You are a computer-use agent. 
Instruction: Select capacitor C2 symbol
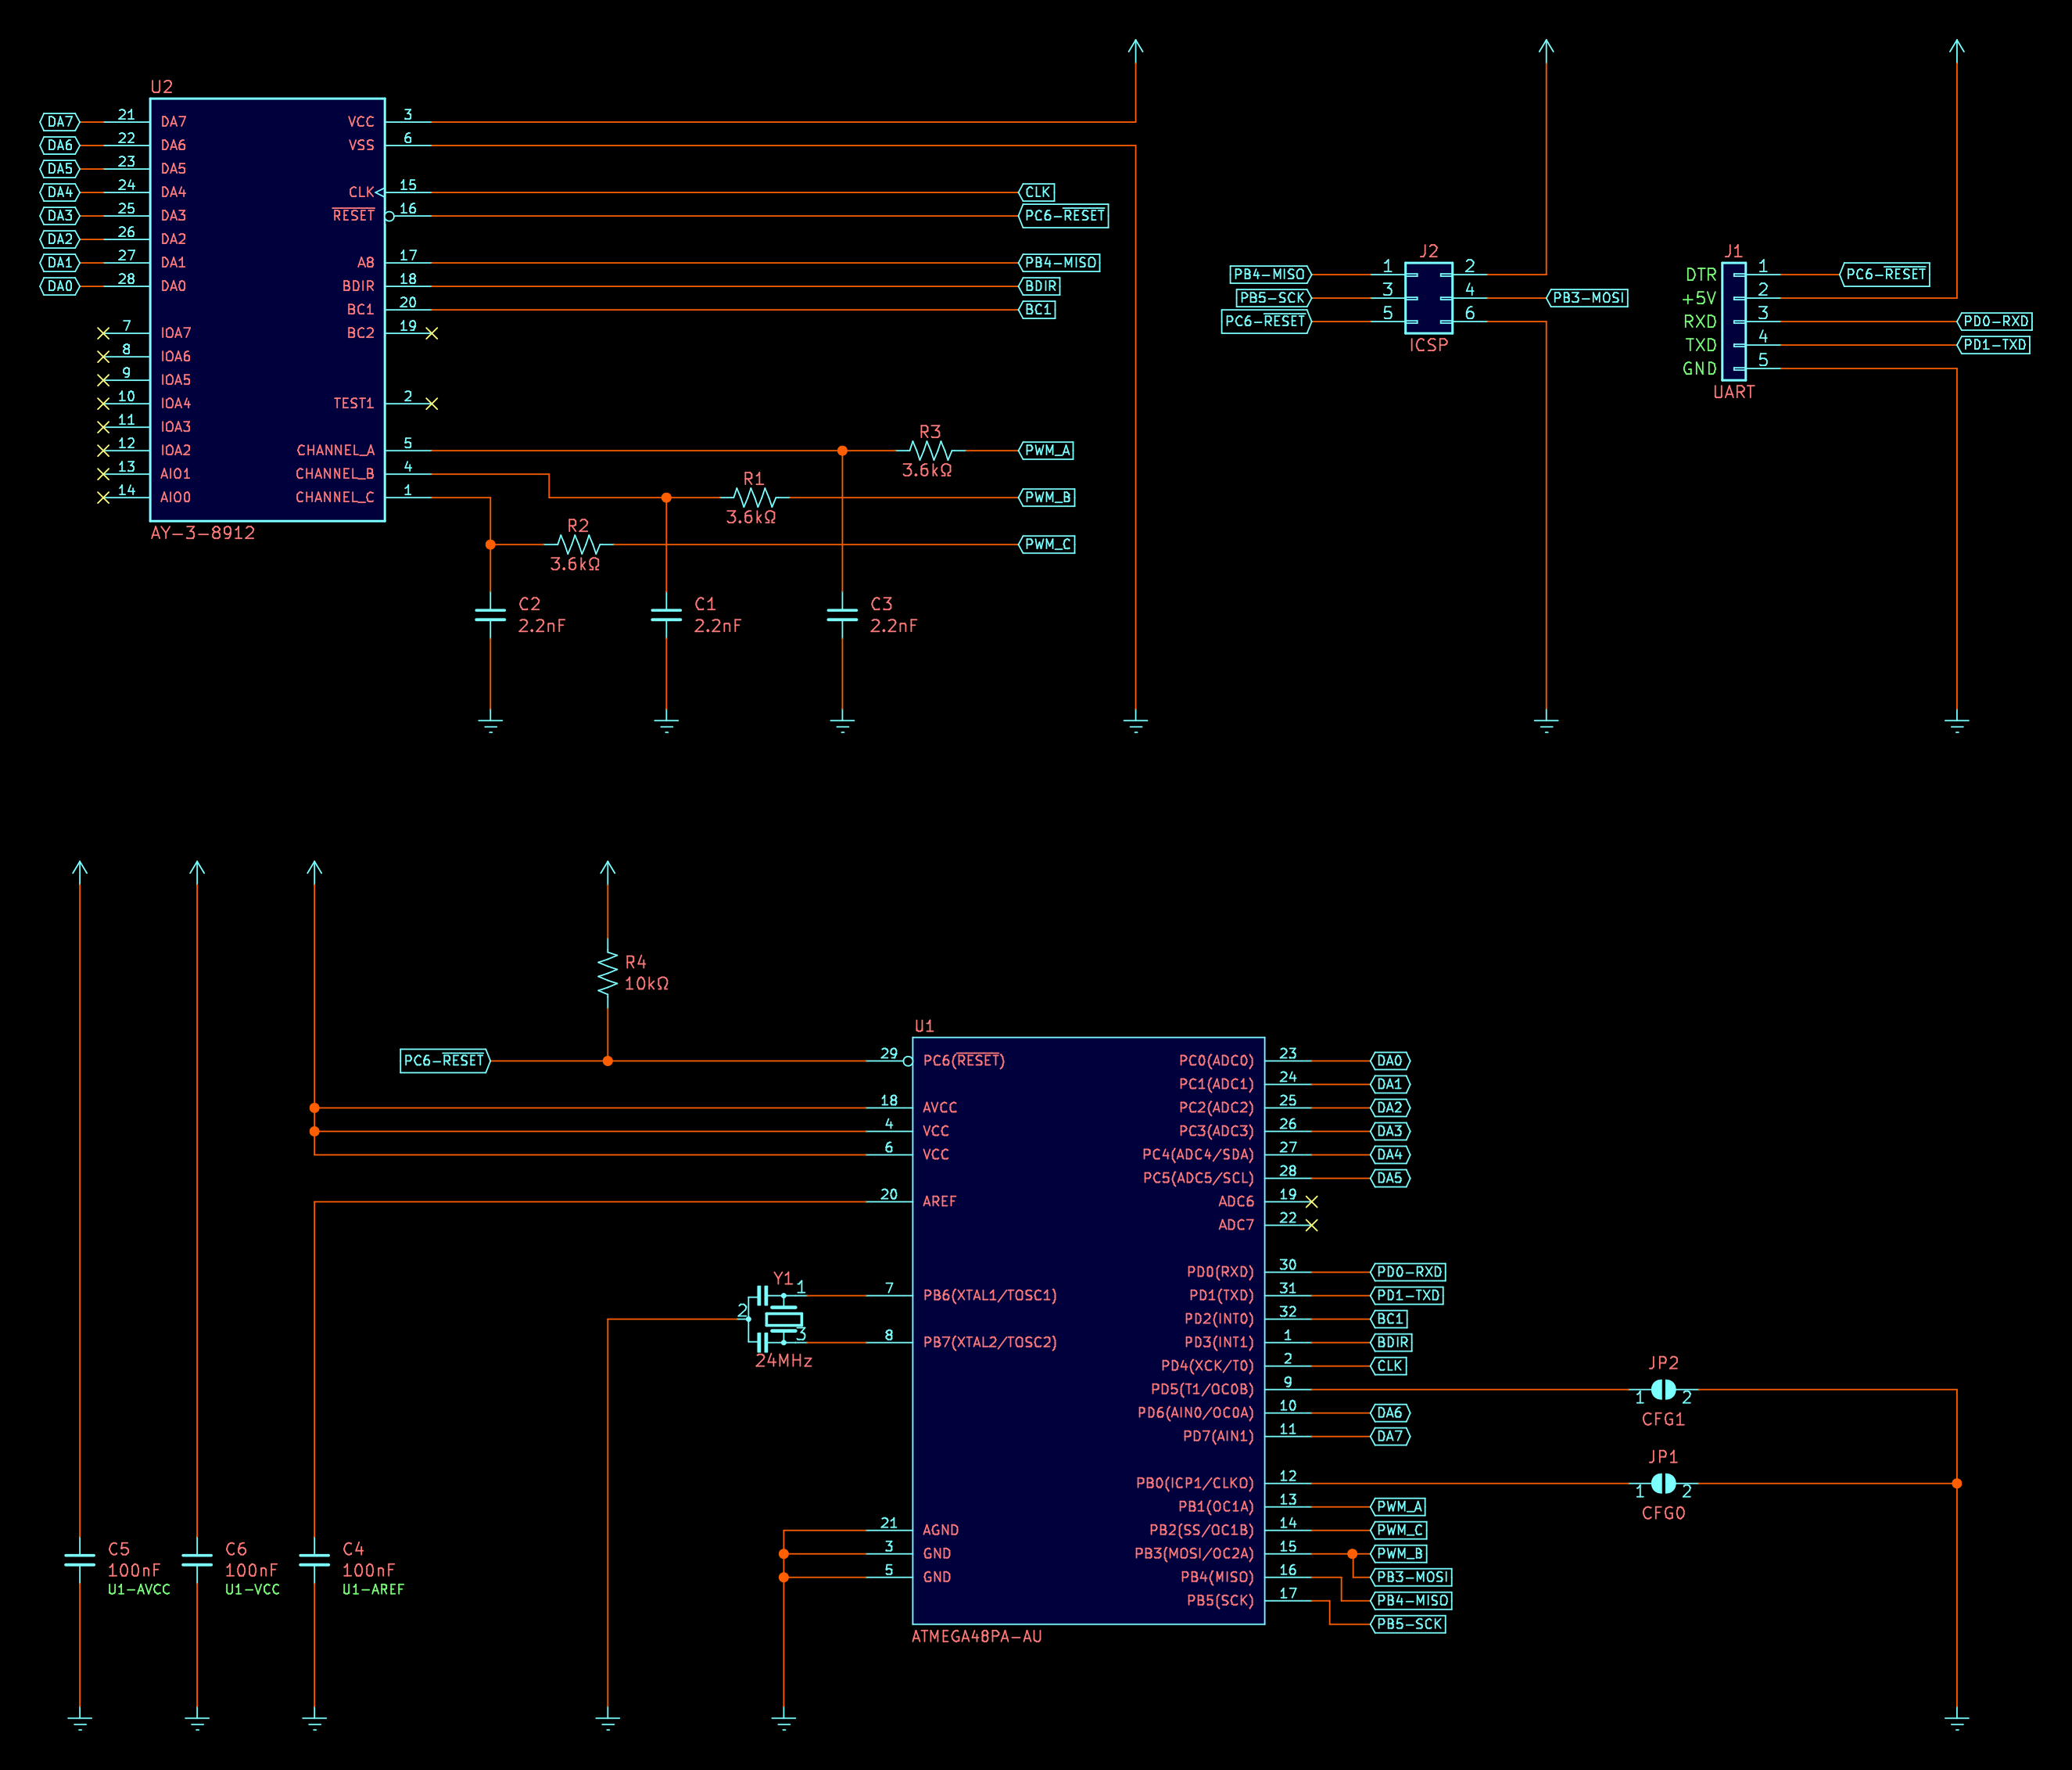tap(490, 614)
